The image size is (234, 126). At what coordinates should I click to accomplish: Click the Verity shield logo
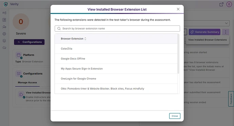pos(6,4)
